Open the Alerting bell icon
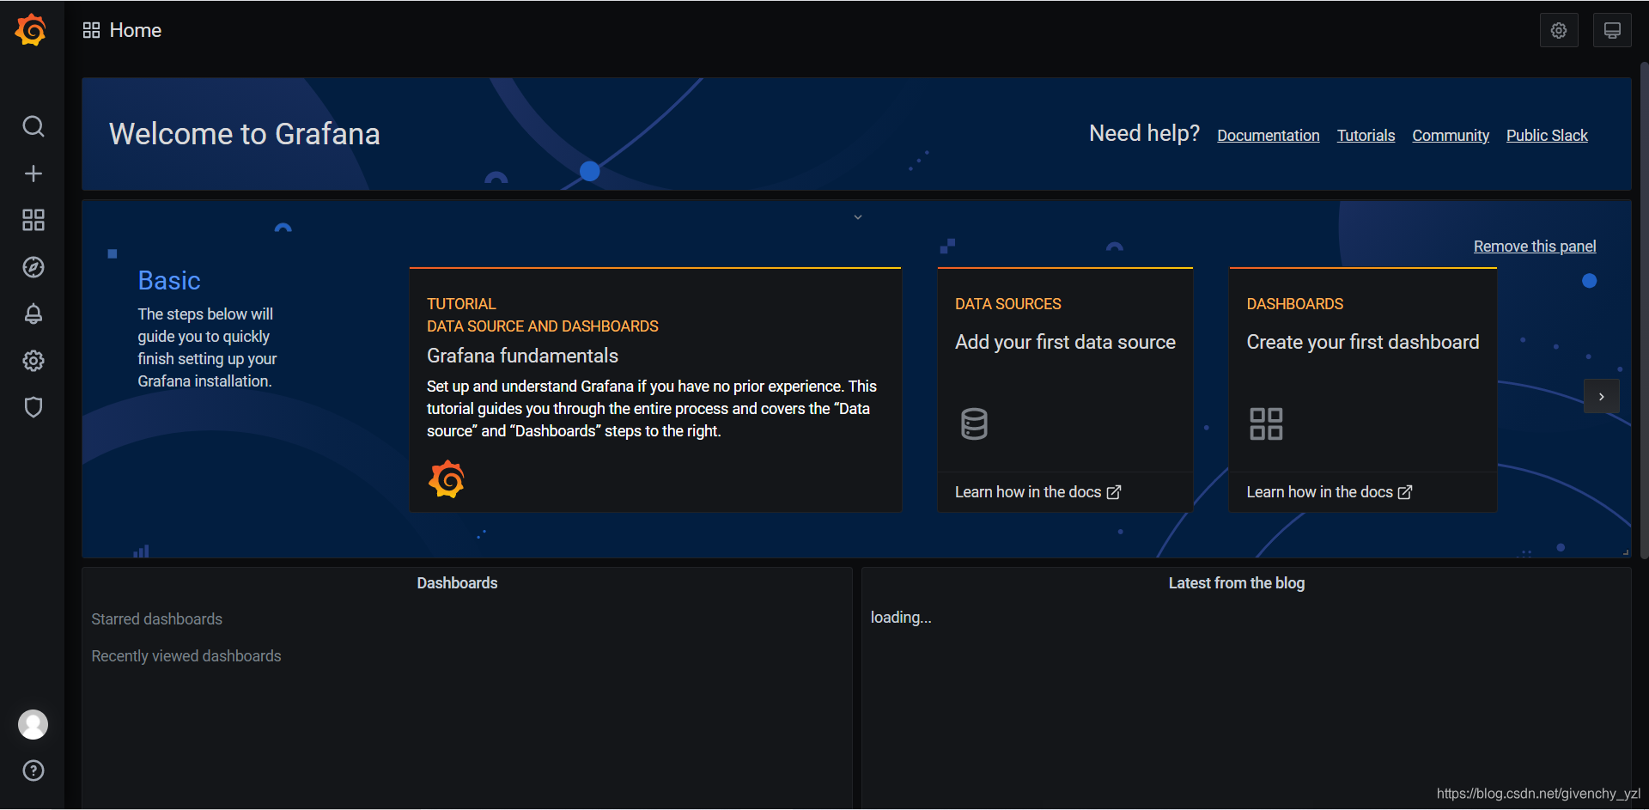Image resolution: width=1649 pixels, height=810 pixels. coord(33,314)
